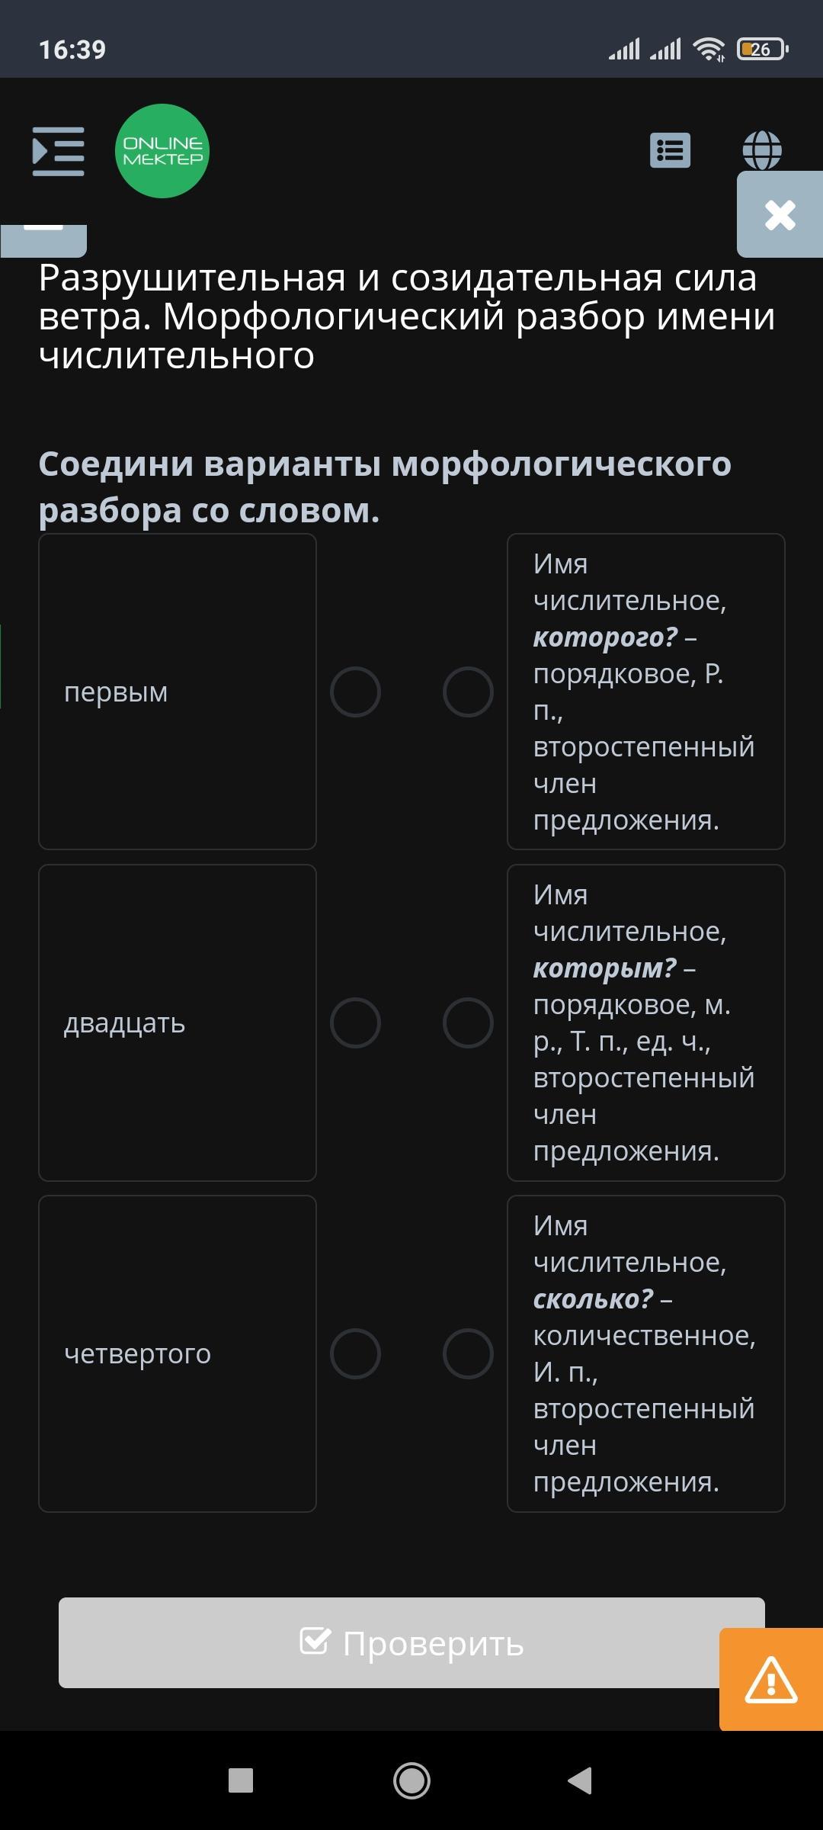Viewport: 823px width, 1830px height.
Task: Select radio beside которым? description
Action: coord(468,1023)
